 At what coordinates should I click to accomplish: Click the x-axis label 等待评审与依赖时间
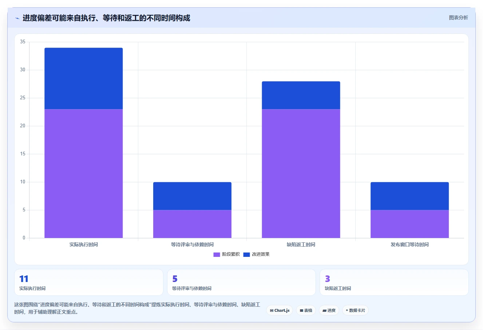coord(192,244)
